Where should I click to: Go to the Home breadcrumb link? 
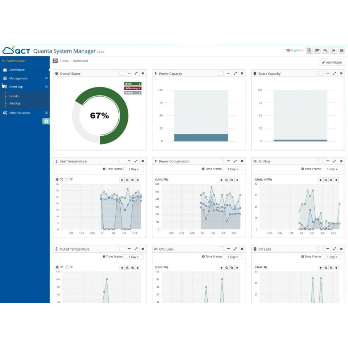click(x=64, y=61)
